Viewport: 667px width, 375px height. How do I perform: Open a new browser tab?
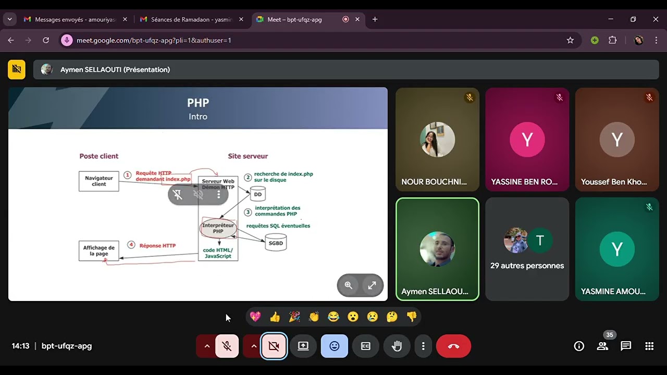(x=375, y=19)
